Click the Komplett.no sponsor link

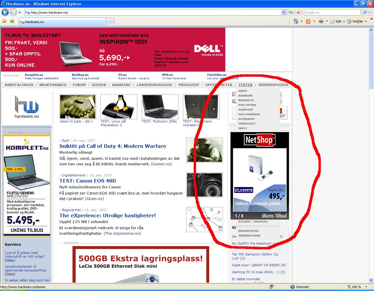[34, 75]
